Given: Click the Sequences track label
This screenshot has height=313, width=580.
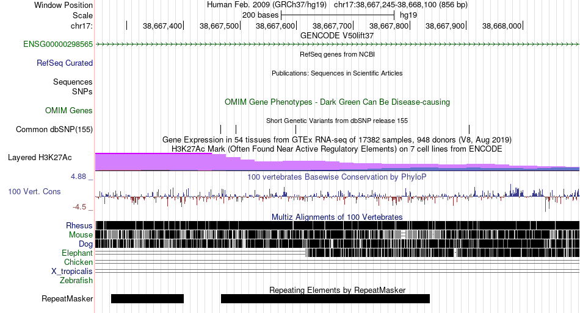Looking at the screenshot, I should tap(73, 82).
